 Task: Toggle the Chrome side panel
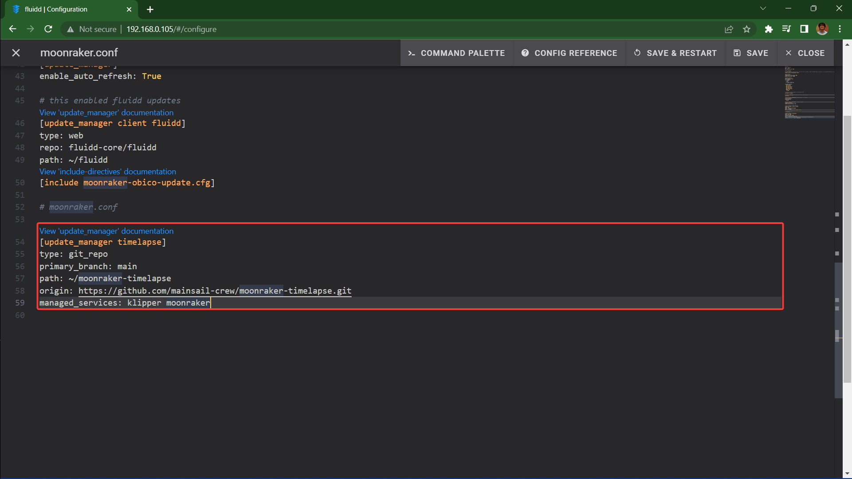(804, 29)
